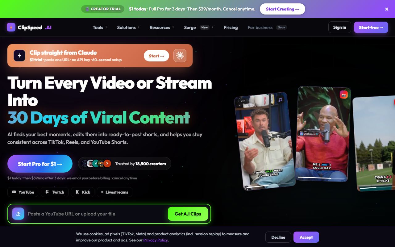Viewport: 395px width, 247px height.
Task: Click 'Trusted by 18,500 creators' text
Action: click(x=140, y=164)
